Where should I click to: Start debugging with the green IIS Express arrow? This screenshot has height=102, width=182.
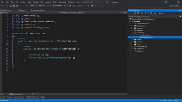click(53, 6)
